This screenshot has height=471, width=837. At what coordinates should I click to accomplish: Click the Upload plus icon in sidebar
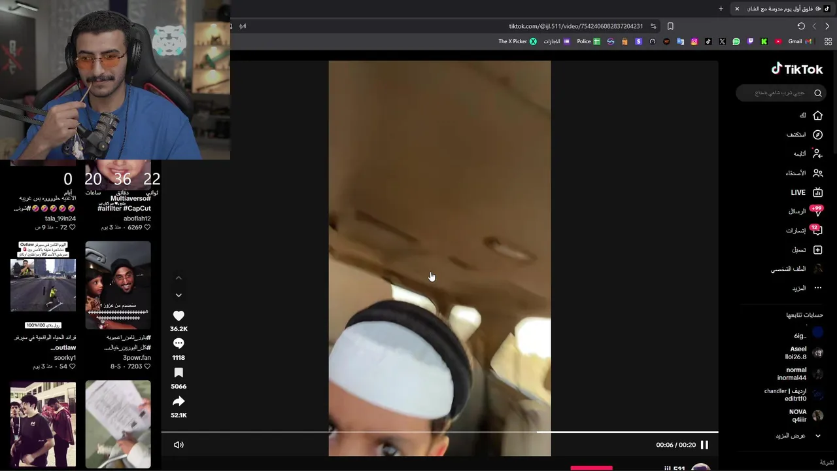pos(817,250)
